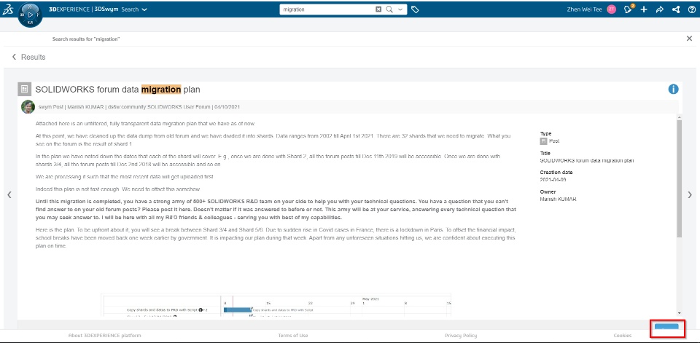700x343 pixels.
Task: Click paragraph starting "At this point"
Action: point(273,140)
